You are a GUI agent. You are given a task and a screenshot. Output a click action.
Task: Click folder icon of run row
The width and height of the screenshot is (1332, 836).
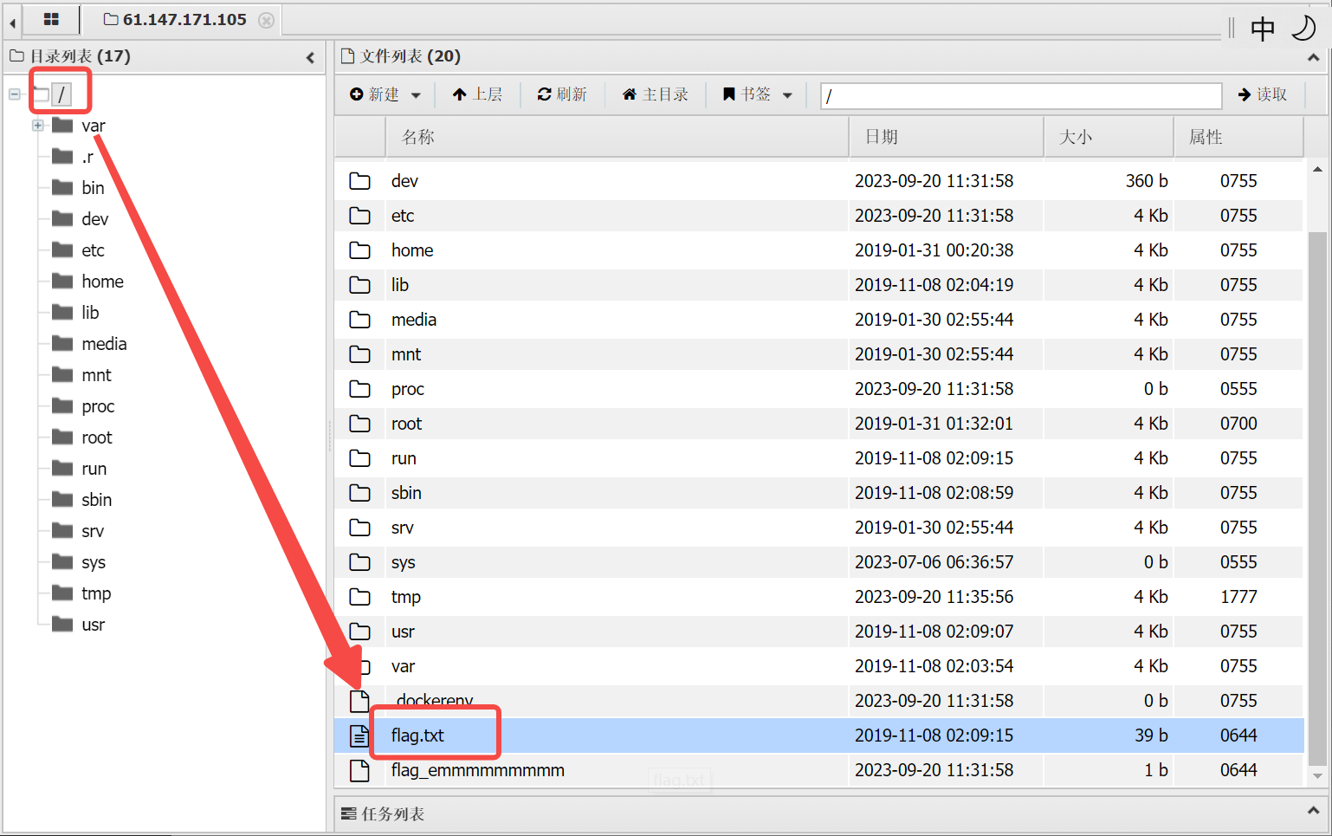point(359,458)
